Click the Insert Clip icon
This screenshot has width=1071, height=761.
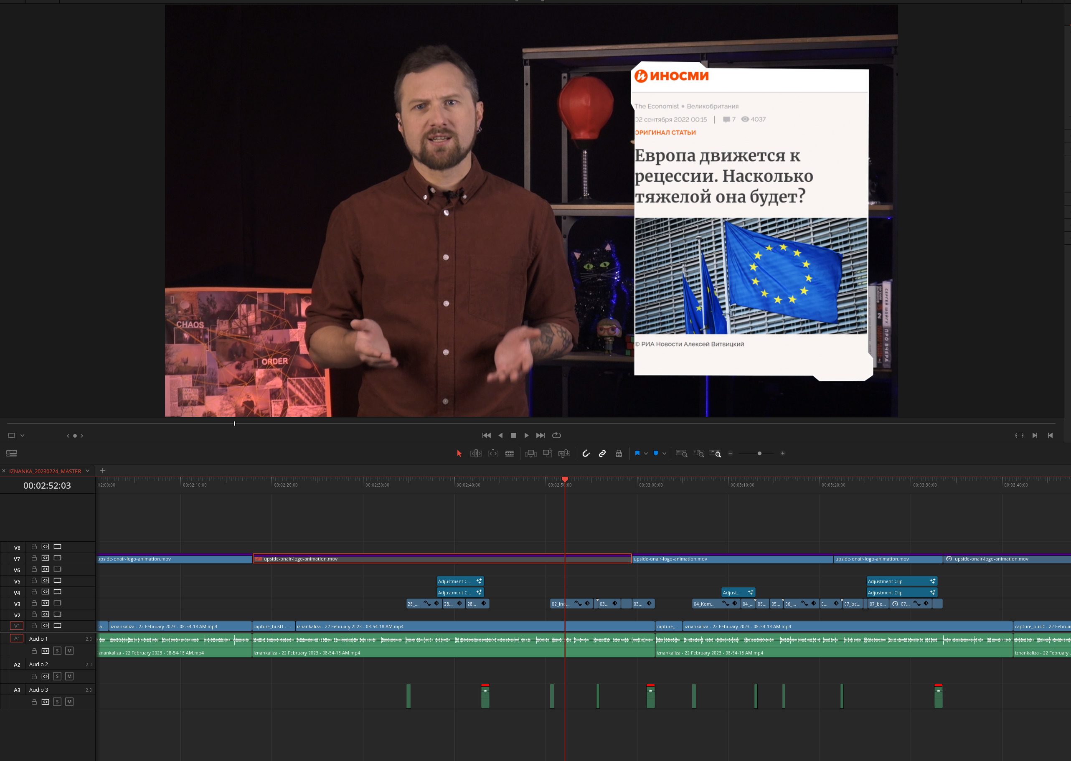point(531,453)
